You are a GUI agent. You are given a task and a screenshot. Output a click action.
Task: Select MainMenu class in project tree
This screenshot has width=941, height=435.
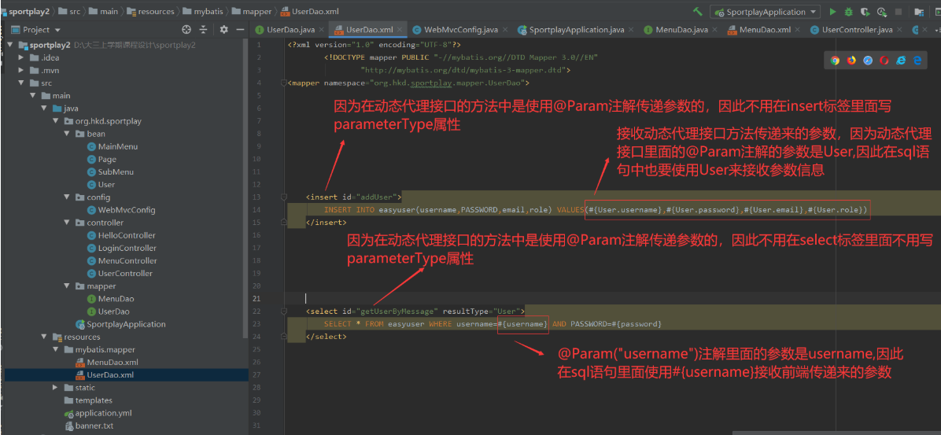(113, 146)
